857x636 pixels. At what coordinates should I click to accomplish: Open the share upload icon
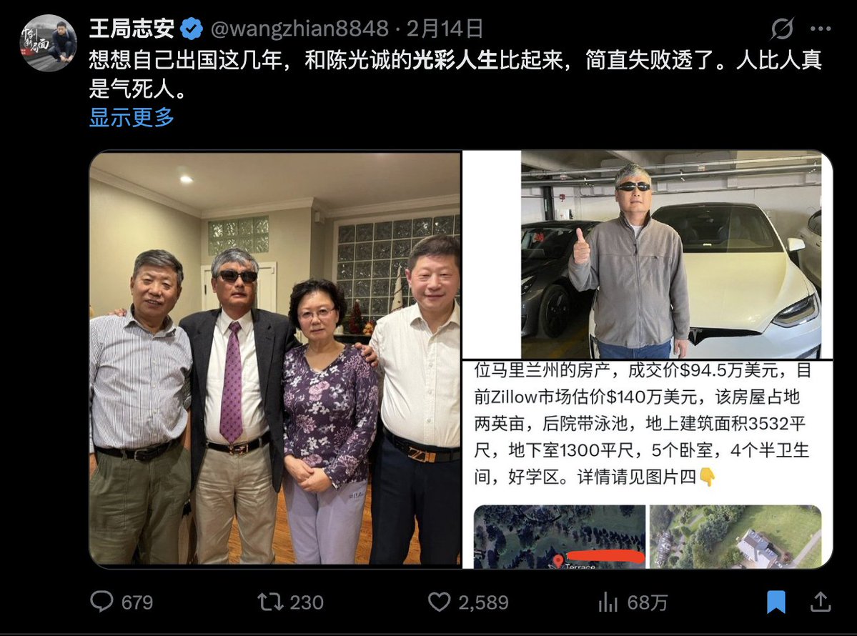(x=821, y=602)
